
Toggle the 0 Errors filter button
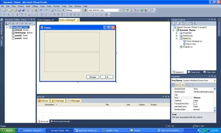pyautogui.click(x=43, y=101)
